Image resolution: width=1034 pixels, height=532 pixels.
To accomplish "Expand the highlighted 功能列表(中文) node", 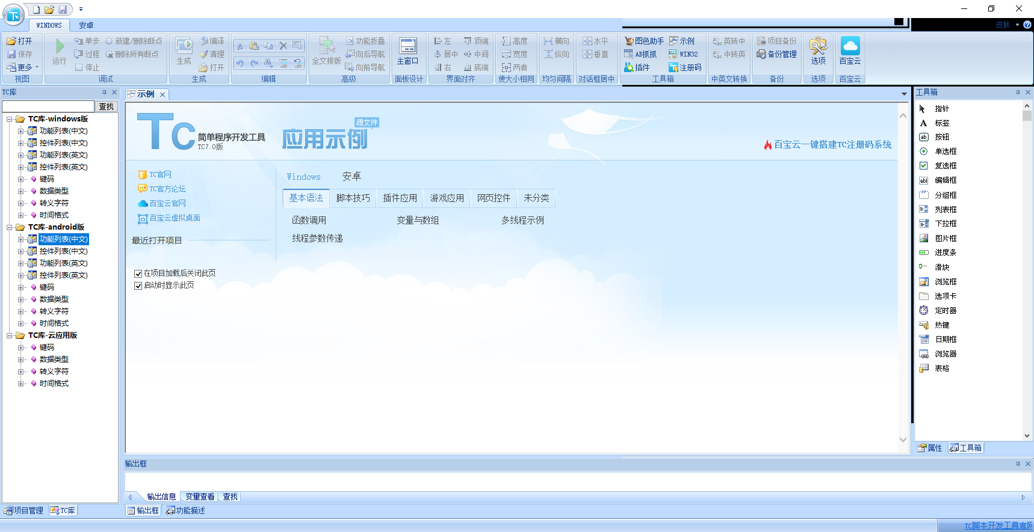I will pyautogui.click(x=21, y=239).
